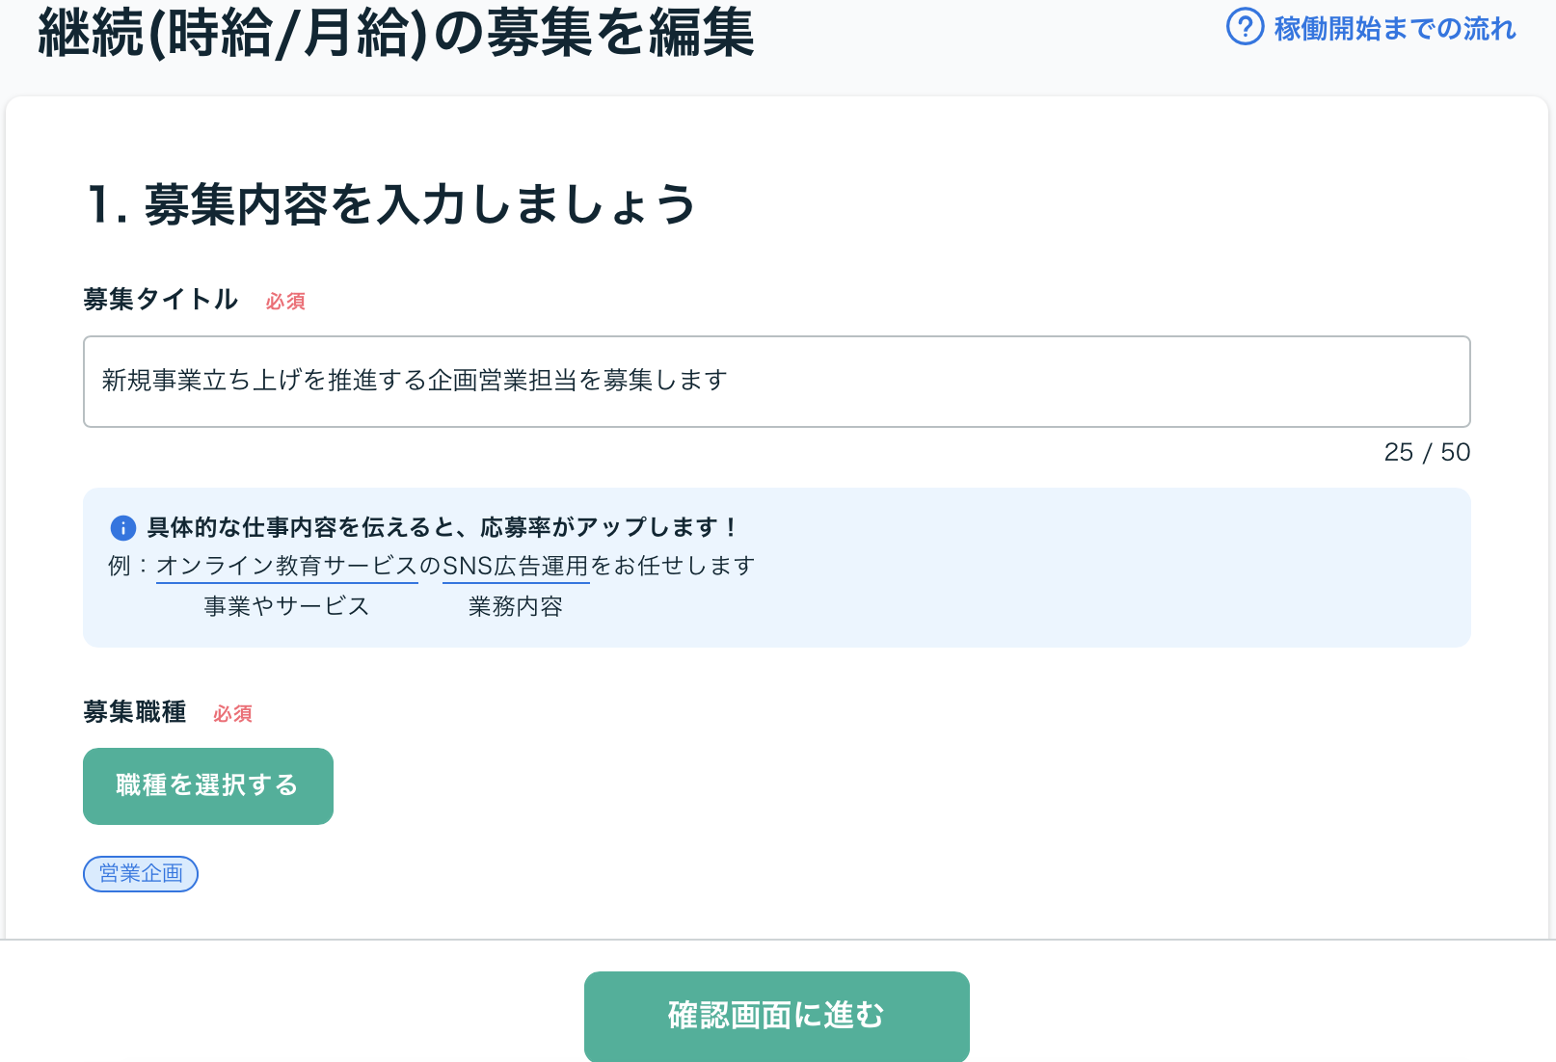The image size is (1556, 1062).
Task: Select the 営業企画 job type tag
Action: point(141,874)
